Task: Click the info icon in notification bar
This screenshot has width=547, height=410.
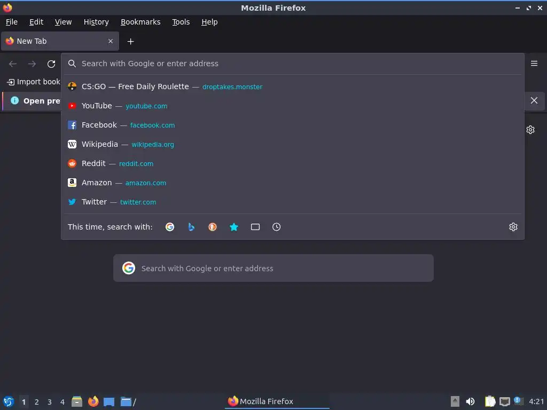Action: (x=14, y=100)
